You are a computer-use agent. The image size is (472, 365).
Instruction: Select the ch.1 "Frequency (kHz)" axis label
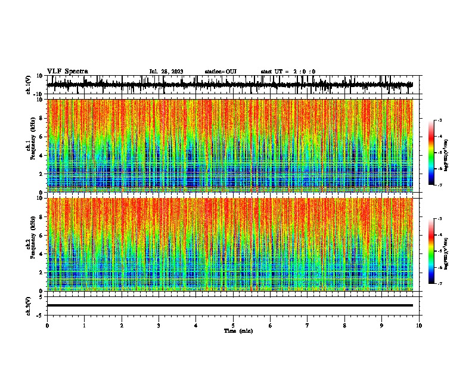pyautogui.click(x=33, y=138)
